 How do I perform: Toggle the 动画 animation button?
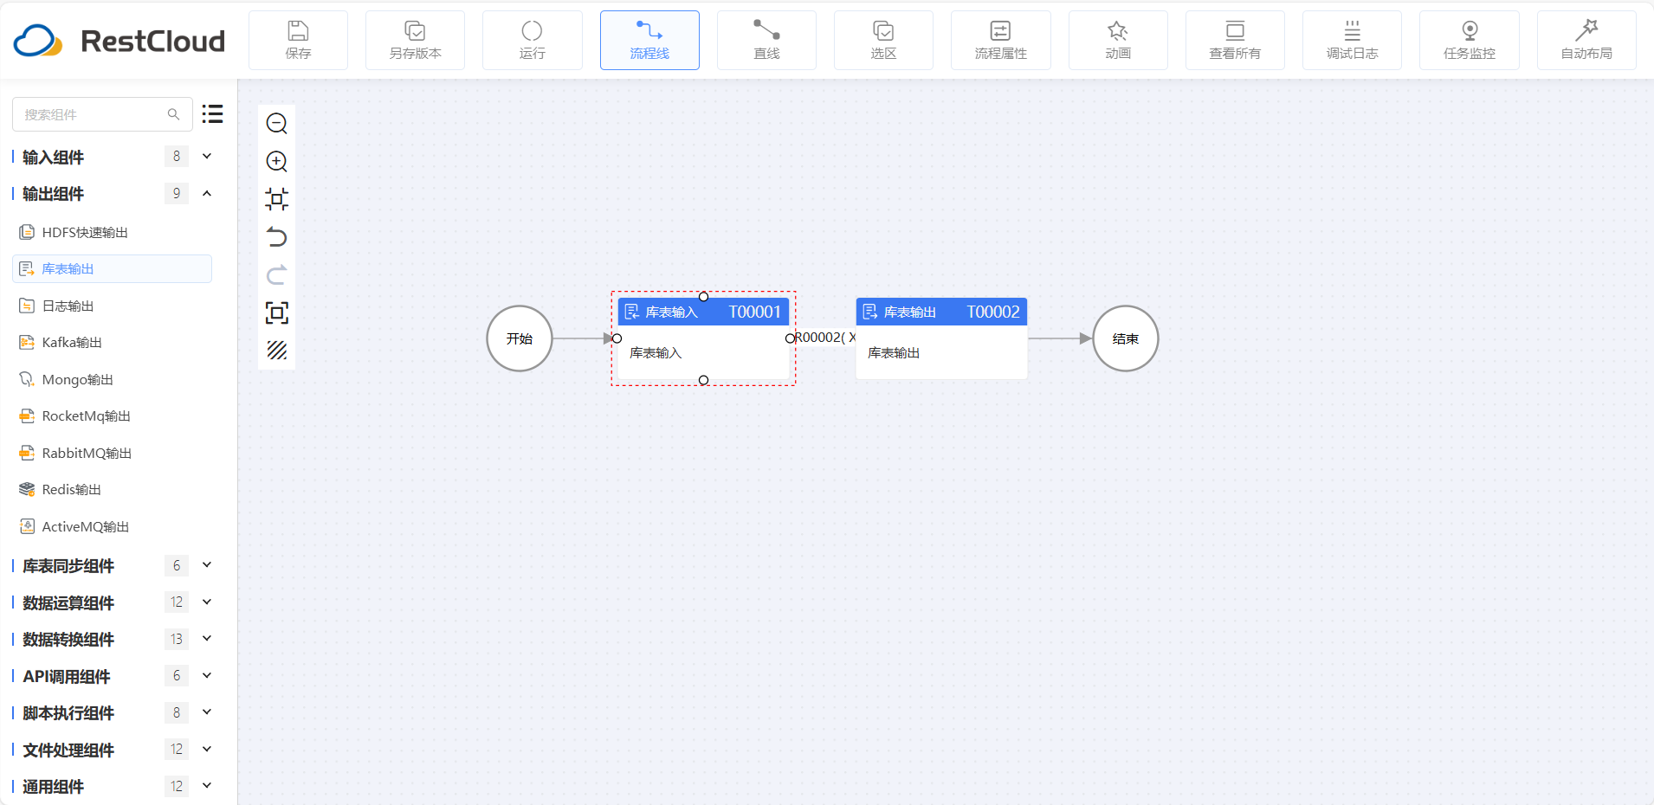click(1118, 41)
